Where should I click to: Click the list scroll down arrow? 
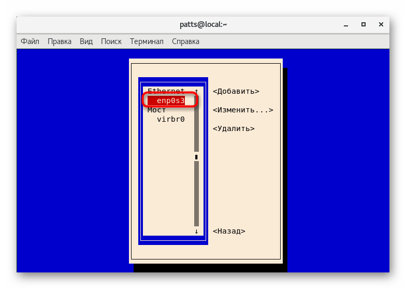tap(197, 231)
